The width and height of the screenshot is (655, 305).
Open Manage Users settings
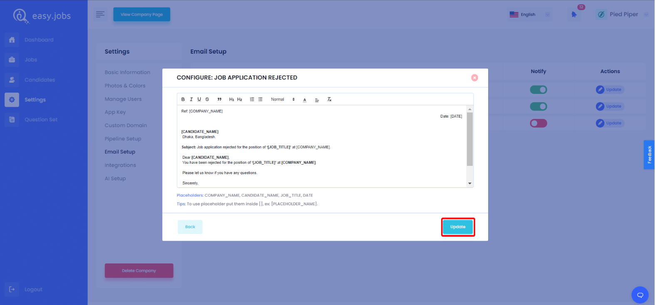pyautogui.click(x=123, y=99)
